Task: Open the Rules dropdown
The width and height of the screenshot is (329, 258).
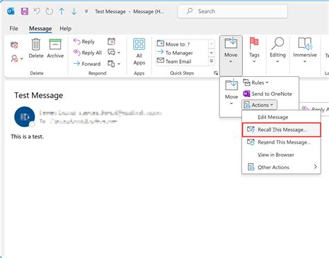Action: pyautogui.click(x=255, y=83)
